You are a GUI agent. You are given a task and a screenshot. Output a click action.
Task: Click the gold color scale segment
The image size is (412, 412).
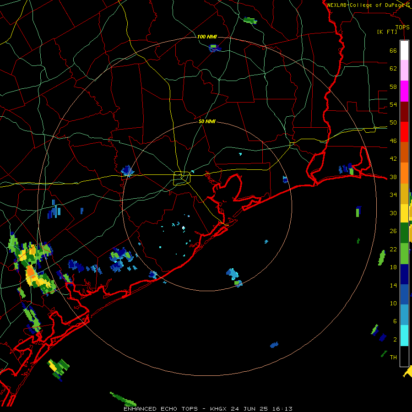pyautogui.click(x=404, y=194)
